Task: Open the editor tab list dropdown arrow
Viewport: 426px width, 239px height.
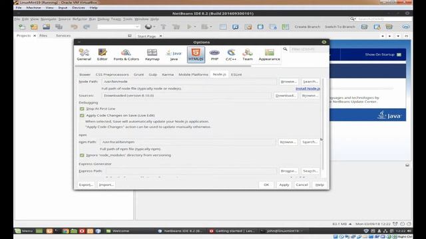Action: coord(398,36)
